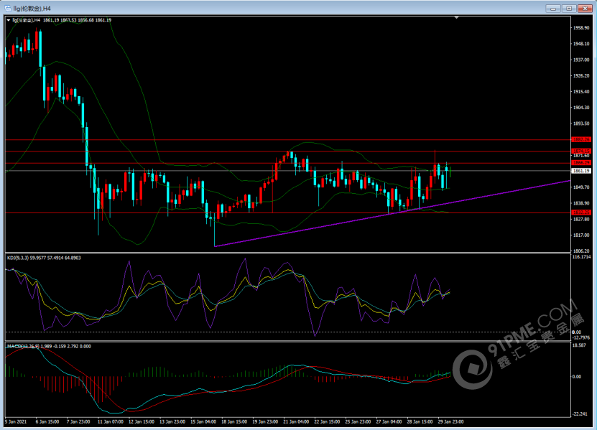Close the llg H4 chart window
Viewport: 597px width, 430px height.
[x=584, y=8]
